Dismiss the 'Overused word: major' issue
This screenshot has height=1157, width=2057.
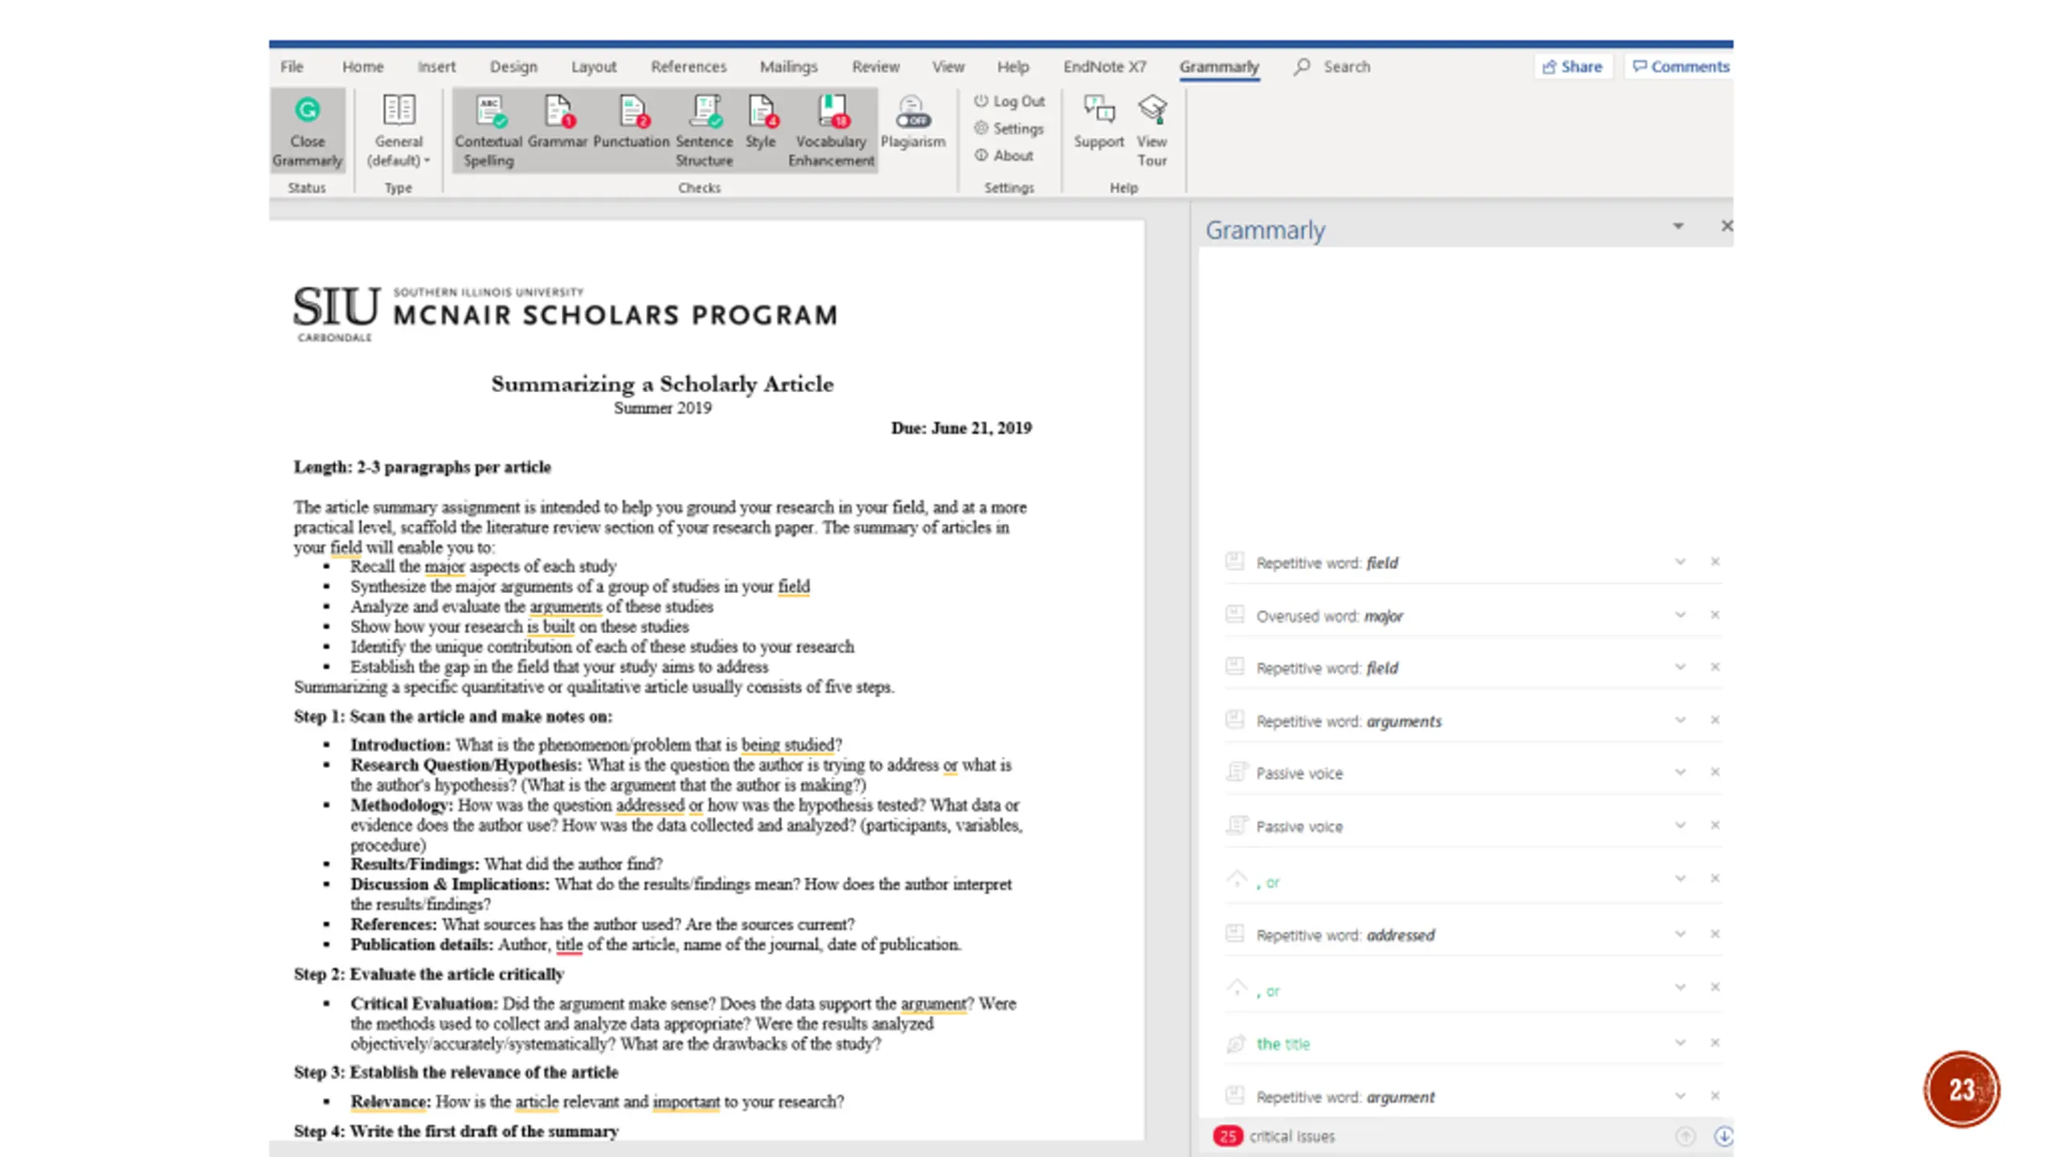[x=1715, y=615]
